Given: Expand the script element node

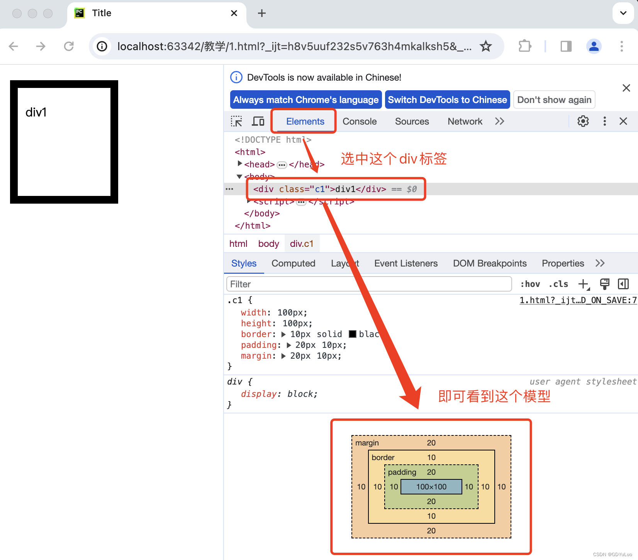Looking at the screenshot, I should click(x=249, y=201).
